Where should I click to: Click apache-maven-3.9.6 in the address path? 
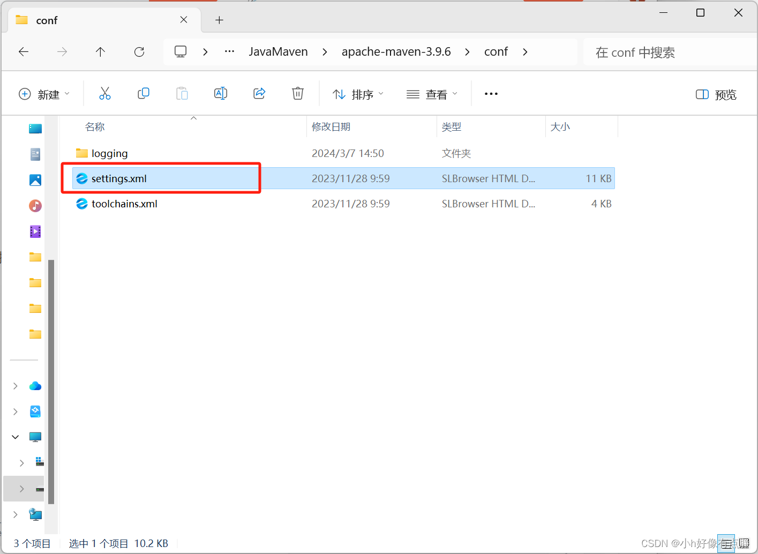pyautogui.click(x=396, y=51)
